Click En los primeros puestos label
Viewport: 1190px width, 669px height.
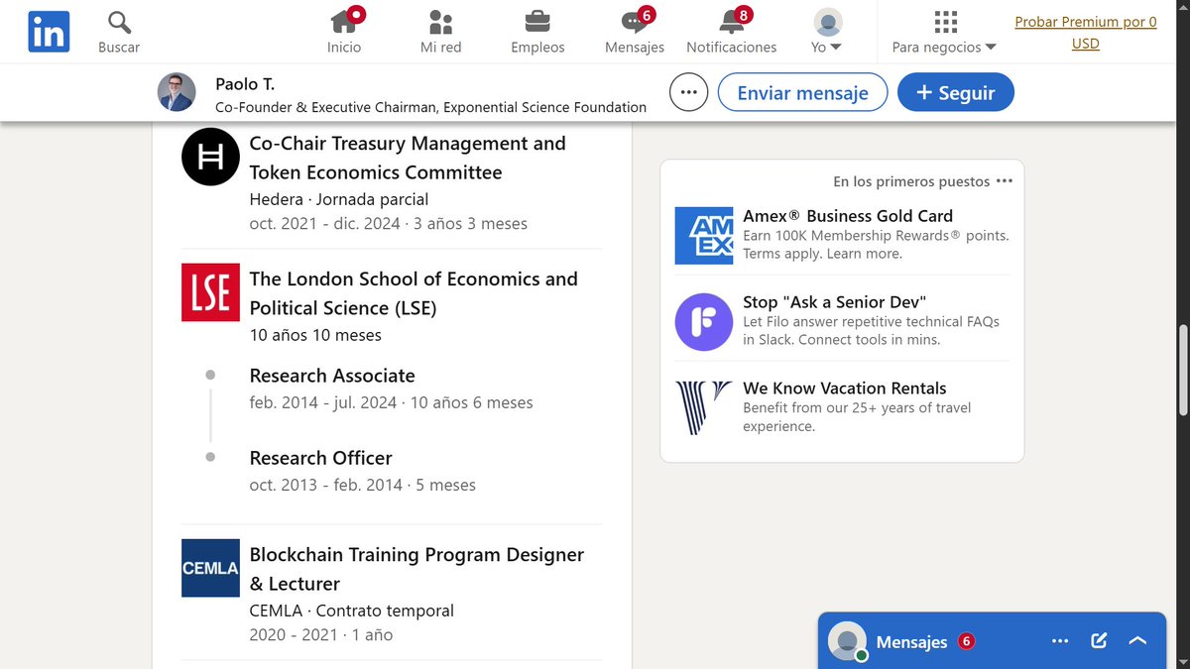coord(911,181)
